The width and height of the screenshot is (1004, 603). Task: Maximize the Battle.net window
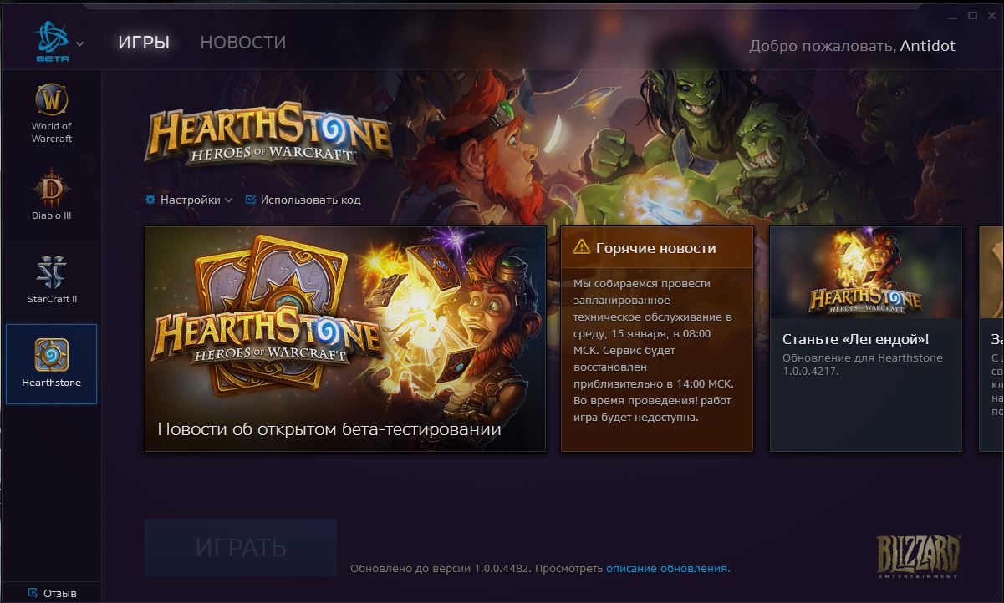[x=972, y=16]
